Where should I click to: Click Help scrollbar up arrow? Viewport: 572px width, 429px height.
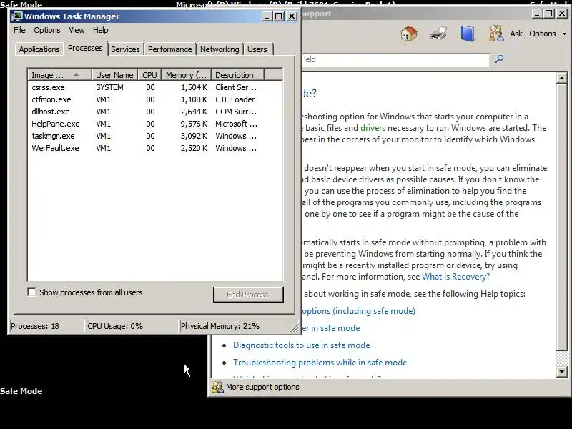click(x=561, y=78)
